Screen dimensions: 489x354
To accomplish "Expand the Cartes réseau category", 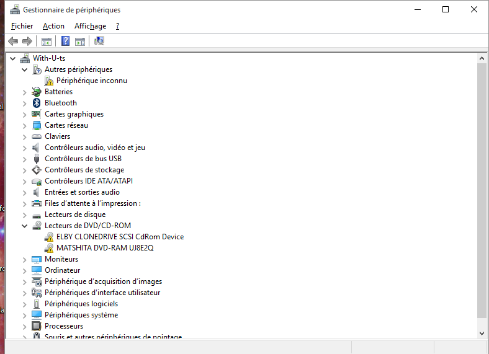I will tap(25, 125).
